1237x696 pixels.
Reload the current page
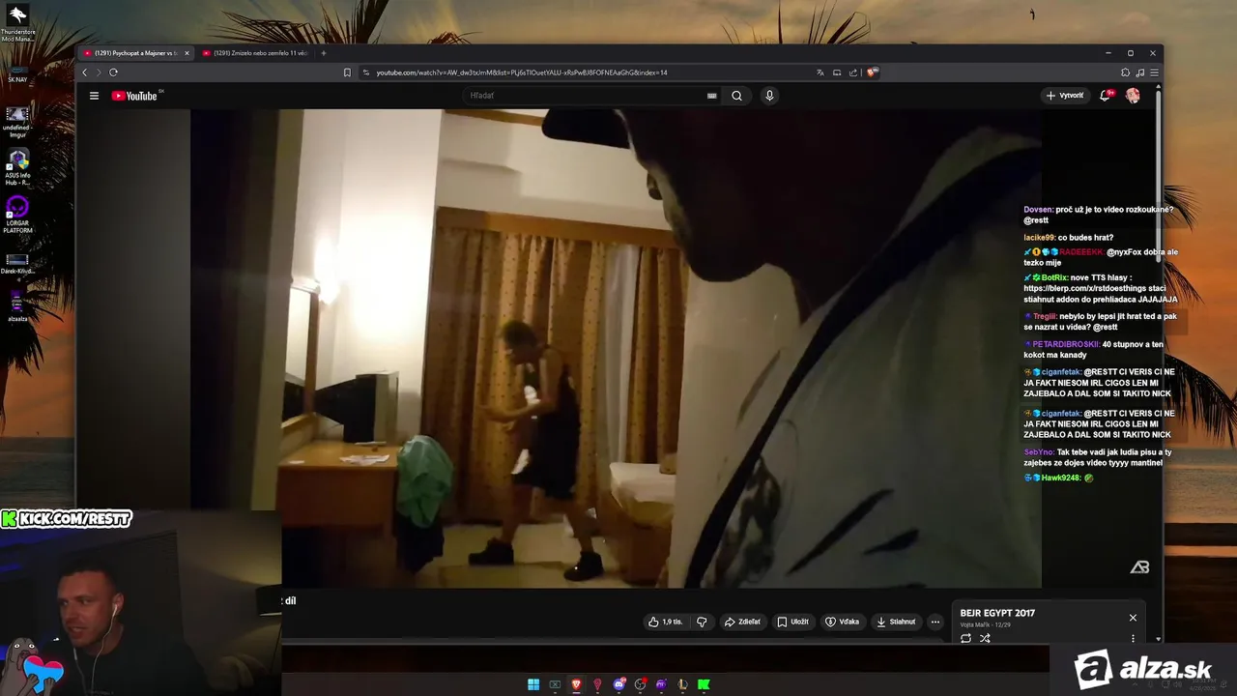coord(113,72)
